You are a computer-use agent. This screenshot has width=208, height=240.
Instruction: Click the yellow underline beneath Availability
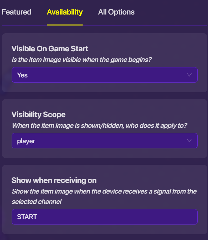pyautogui.click(x=65, y=25)
